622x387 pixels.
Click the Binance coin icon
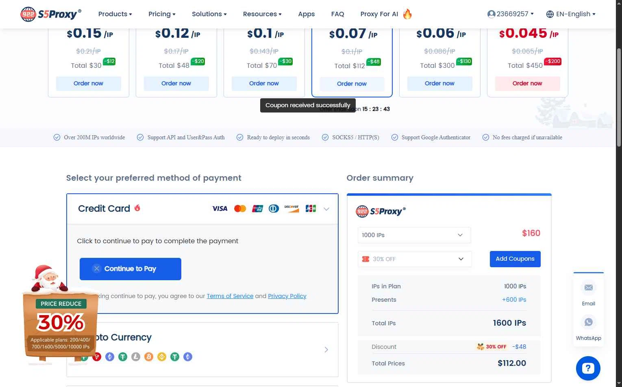[x=162, y=357]
